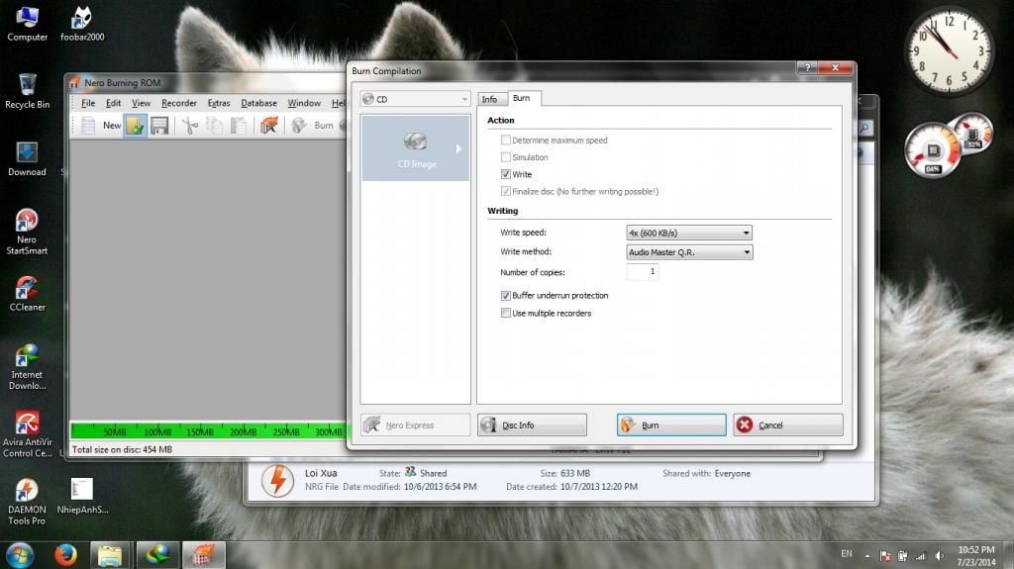Show hidden tray icons arrow
The width and height of the screenshot is (1014, 569).
pos(867,555)
